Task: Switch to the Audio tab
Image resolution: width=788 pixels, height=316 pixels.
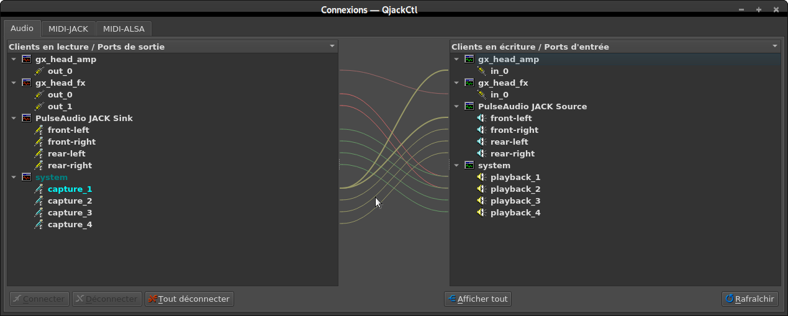Action: pyautogui.click(x=22, y=28)
